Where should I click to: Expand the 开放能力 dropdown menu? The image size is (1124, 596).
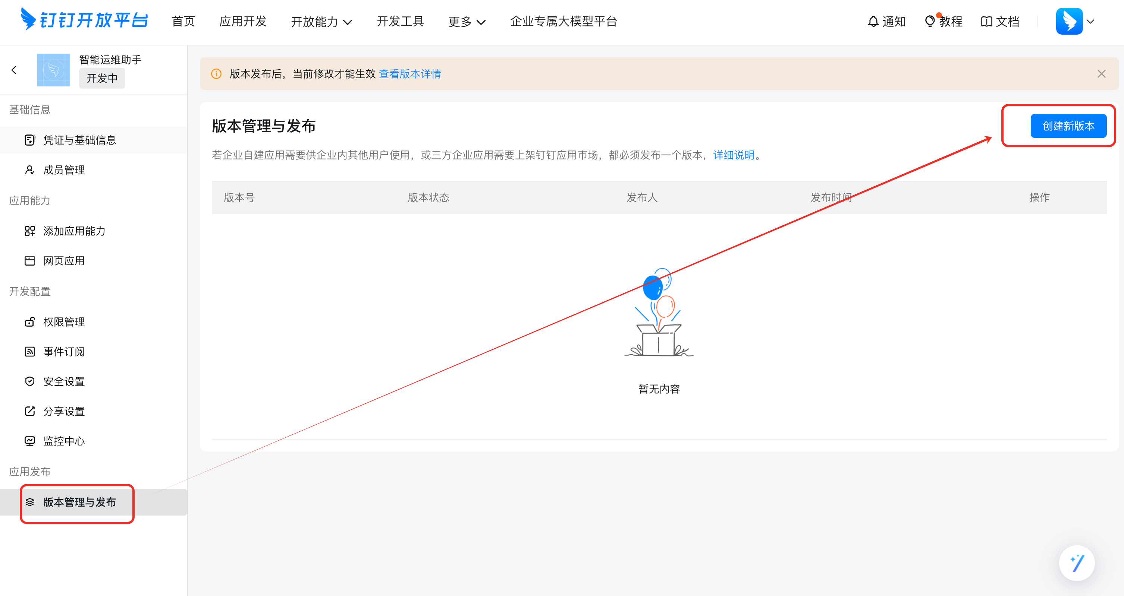(321, 21)
